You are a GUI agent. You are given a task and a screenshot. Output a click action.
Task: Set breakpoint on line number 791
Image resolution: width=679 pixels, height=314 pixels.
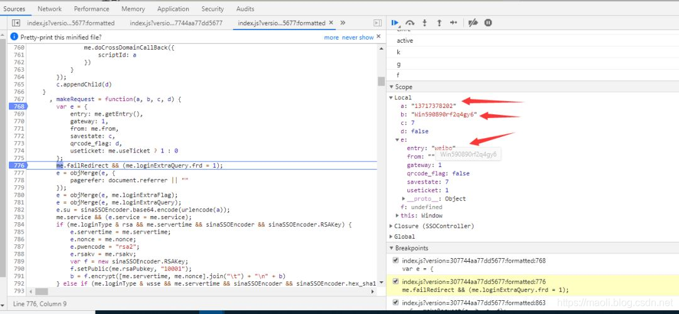(x=19, y=276)
